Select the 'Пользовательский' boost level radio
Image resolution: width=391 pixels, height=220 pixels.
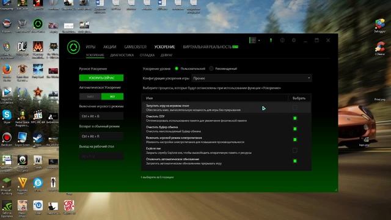pos(177,68)
